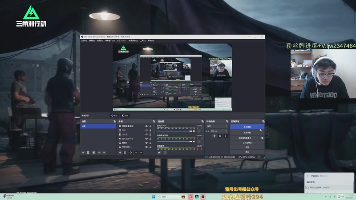The image size is (356, 200).
Task: Move source down in Sources panel
Action: [x=141, y=152]
